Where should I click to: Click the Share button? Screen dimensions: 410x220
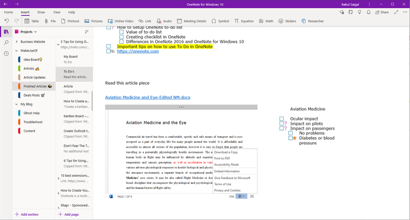[x=382, y=12]
